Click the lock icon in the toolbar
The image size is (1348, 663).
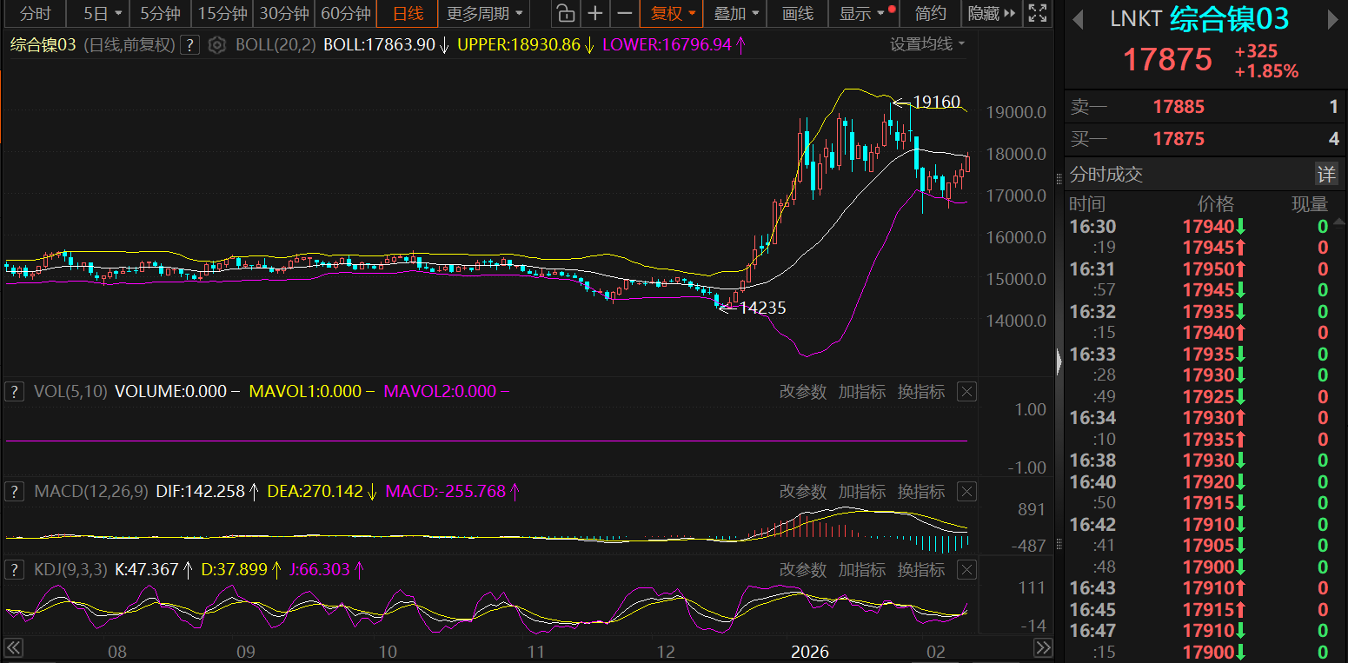[x=565, y=14]
